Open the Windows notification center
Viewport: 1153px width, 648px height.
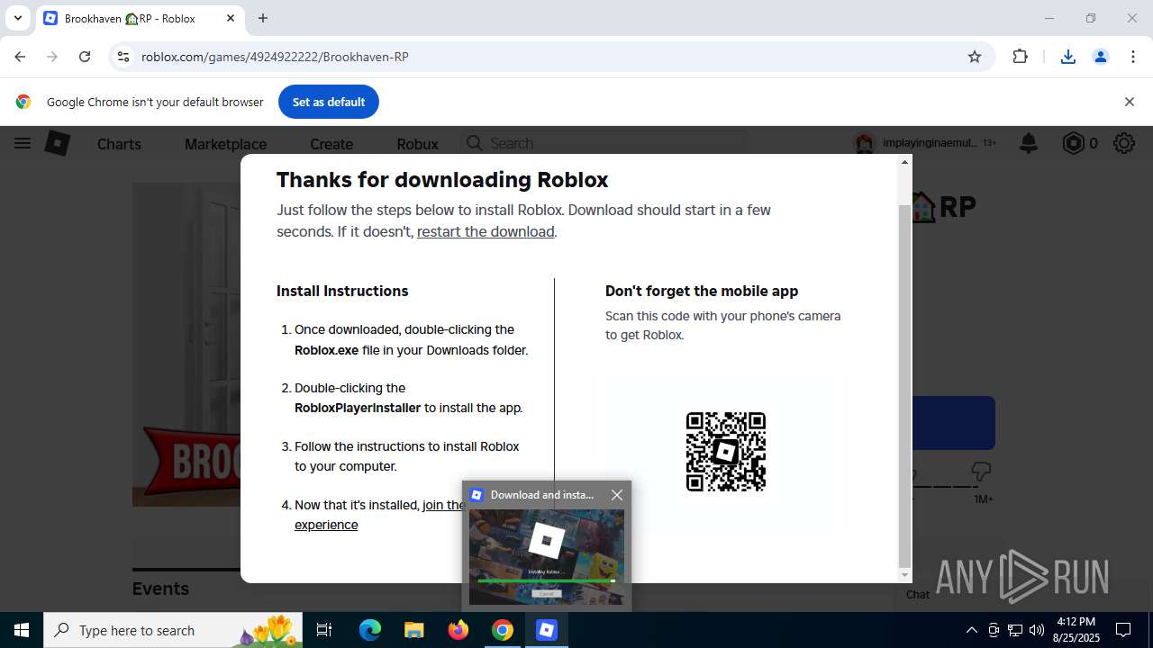coord(1124,630)
